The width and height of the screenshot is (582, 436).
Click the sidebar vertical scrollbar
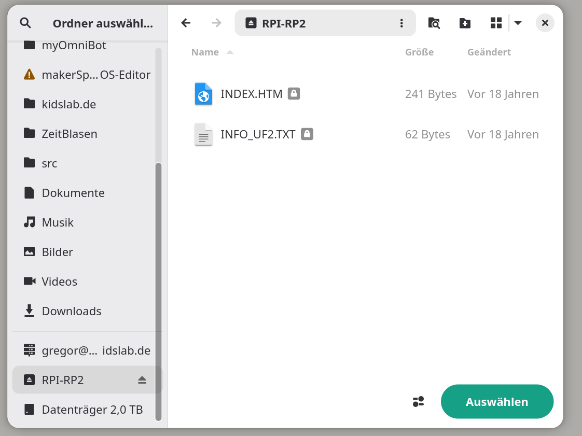coord(159,292)
